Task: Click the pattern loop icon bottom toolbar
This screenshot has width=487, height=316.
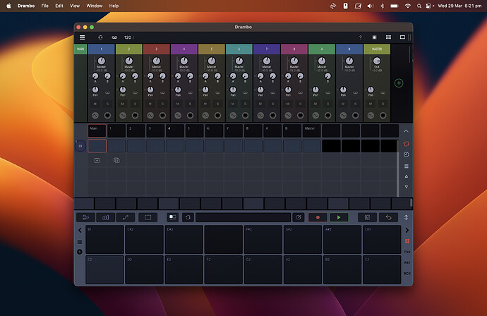Action: [x=188, y=217]
